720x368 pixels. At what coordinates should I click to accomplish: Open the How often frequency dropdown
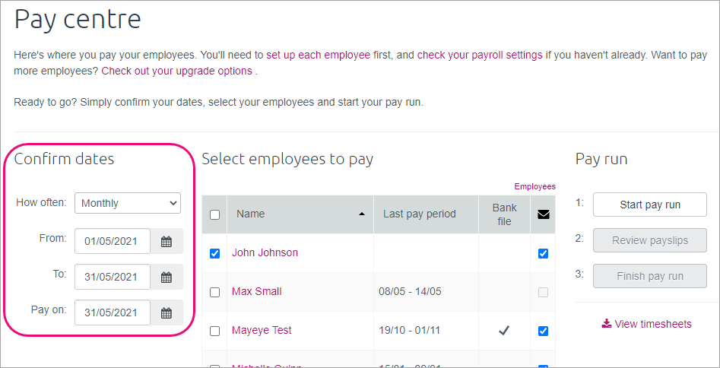pos(128,203)
